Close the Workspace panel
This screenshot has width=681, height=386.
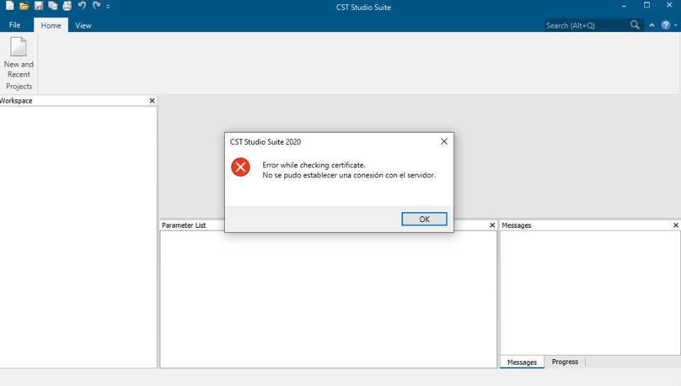pos(152,101)
